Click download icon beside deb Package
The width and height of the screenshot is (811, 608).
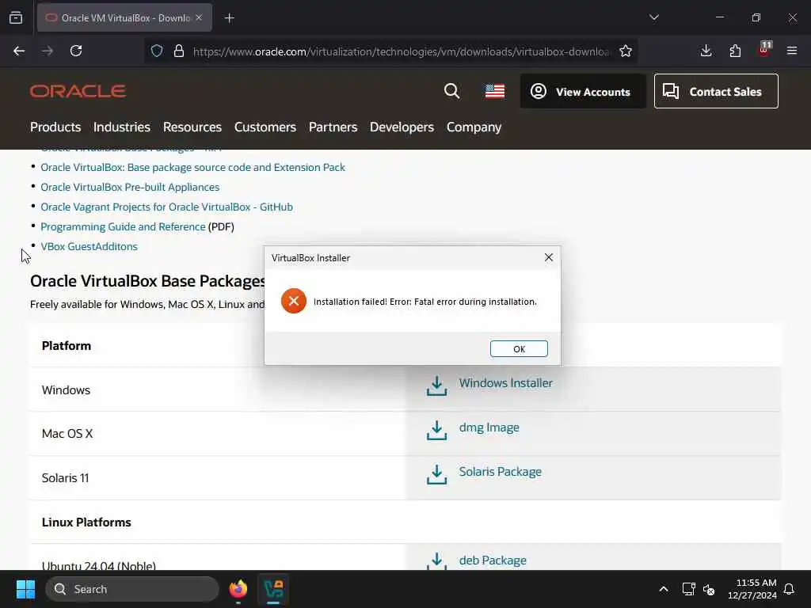436,561
